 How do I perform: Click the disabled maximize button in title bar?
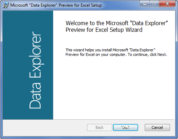[154, 4]
